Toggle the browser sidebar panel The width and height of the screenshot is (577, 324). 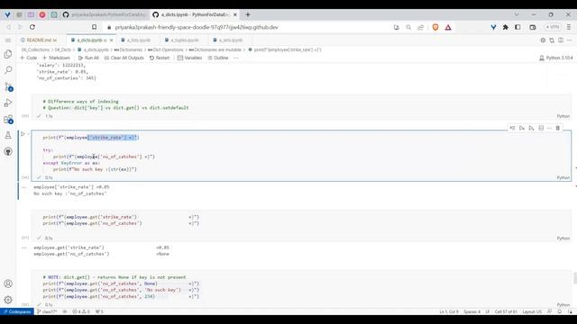[517, 27]
